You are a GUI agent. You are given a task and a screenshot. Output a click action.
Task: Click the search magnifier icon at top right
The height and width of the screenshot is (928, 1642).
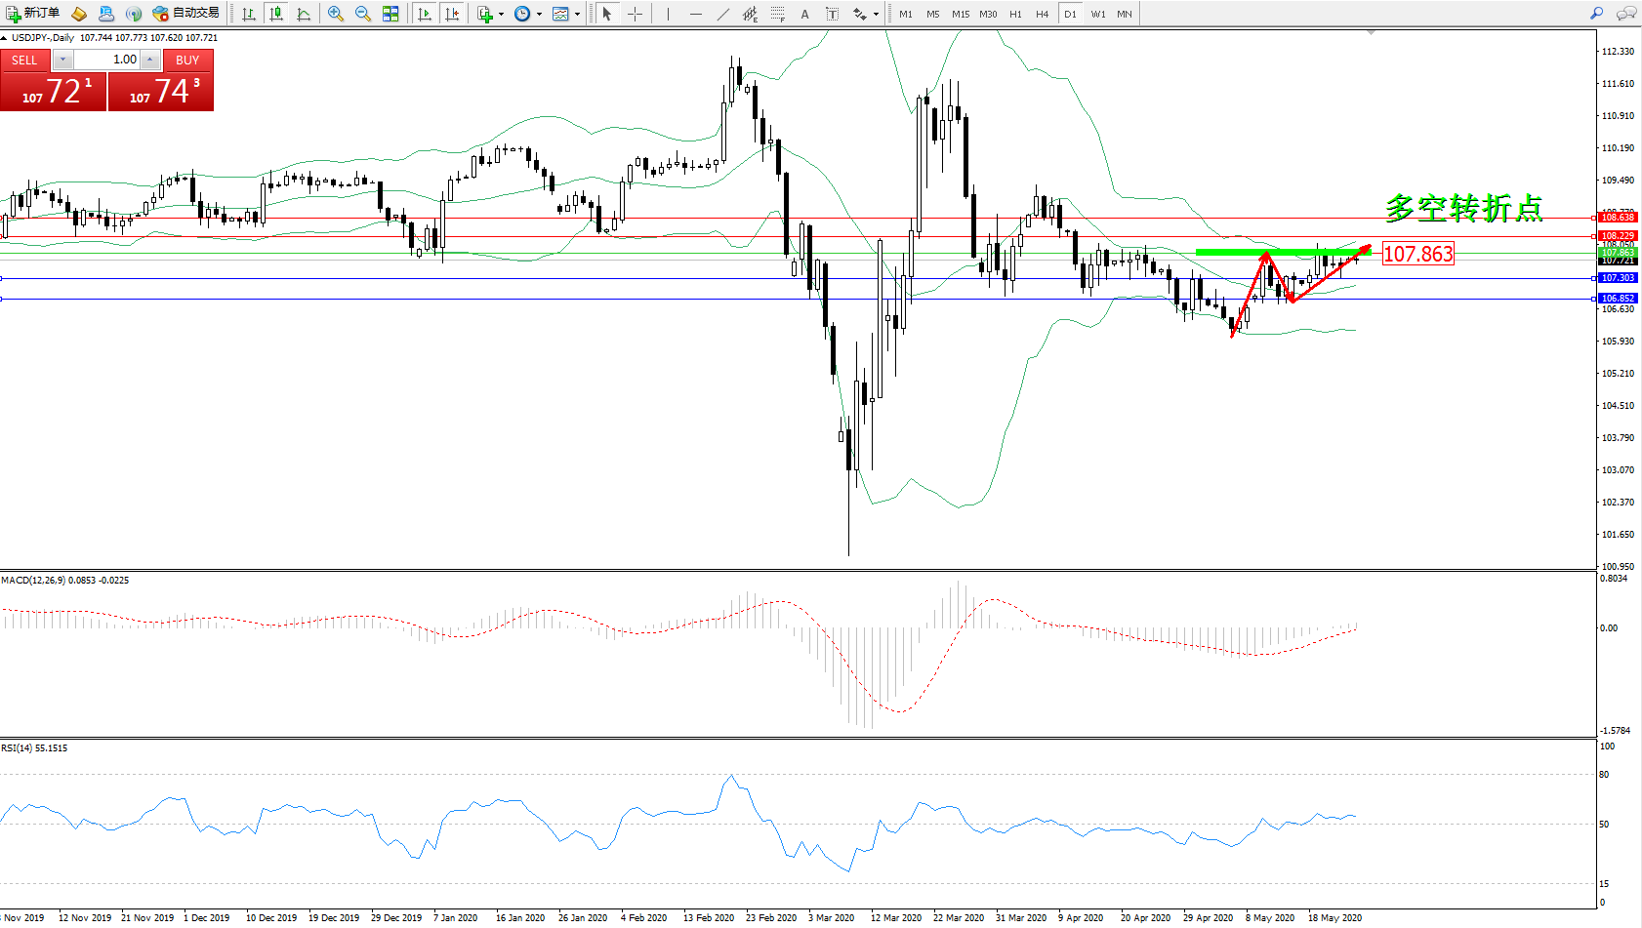point(1597,14)
